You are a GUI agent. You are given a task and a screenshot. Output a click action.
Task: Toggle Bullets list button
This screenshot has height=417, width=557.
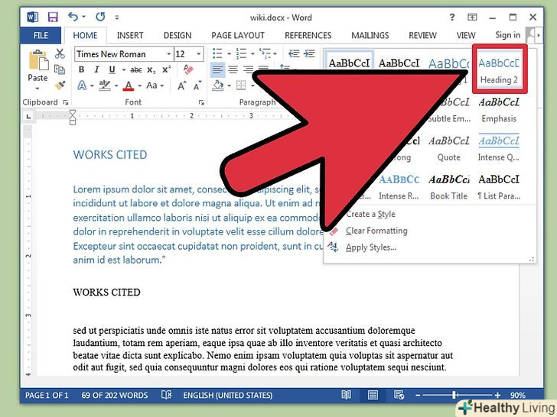pyautogui.click(x=217, y=53)
